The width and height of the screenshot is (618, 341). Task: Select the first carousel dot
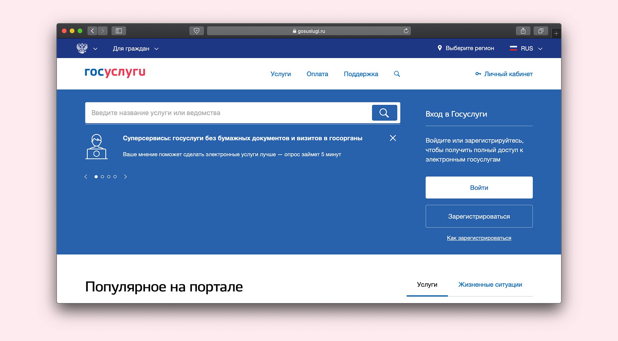[x=96, y=177]
